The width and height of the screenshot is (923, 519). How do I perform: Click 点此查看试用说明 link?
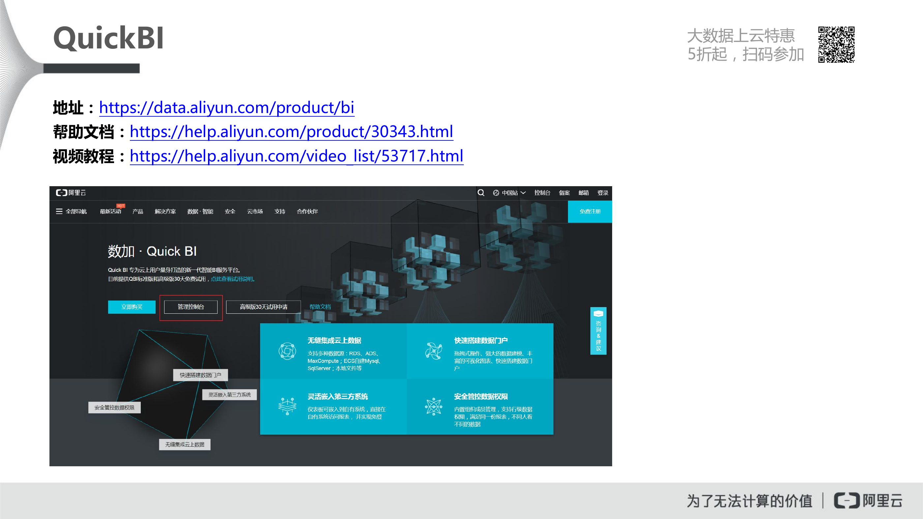coord(233,279)
